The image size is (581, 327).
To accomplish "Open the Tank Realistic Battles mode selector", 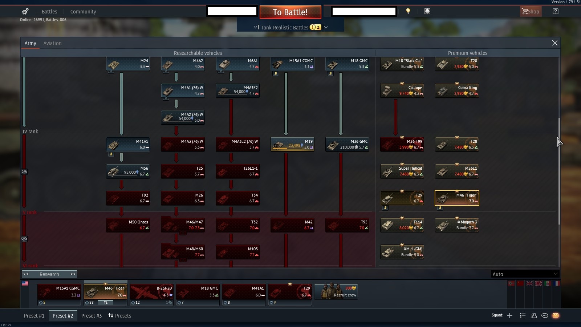I will point(290,27).
